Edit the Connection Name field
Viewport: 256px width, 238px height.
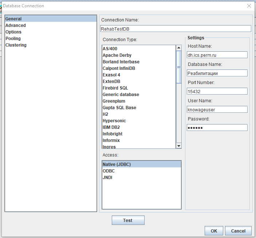click(x=176, y=29)
